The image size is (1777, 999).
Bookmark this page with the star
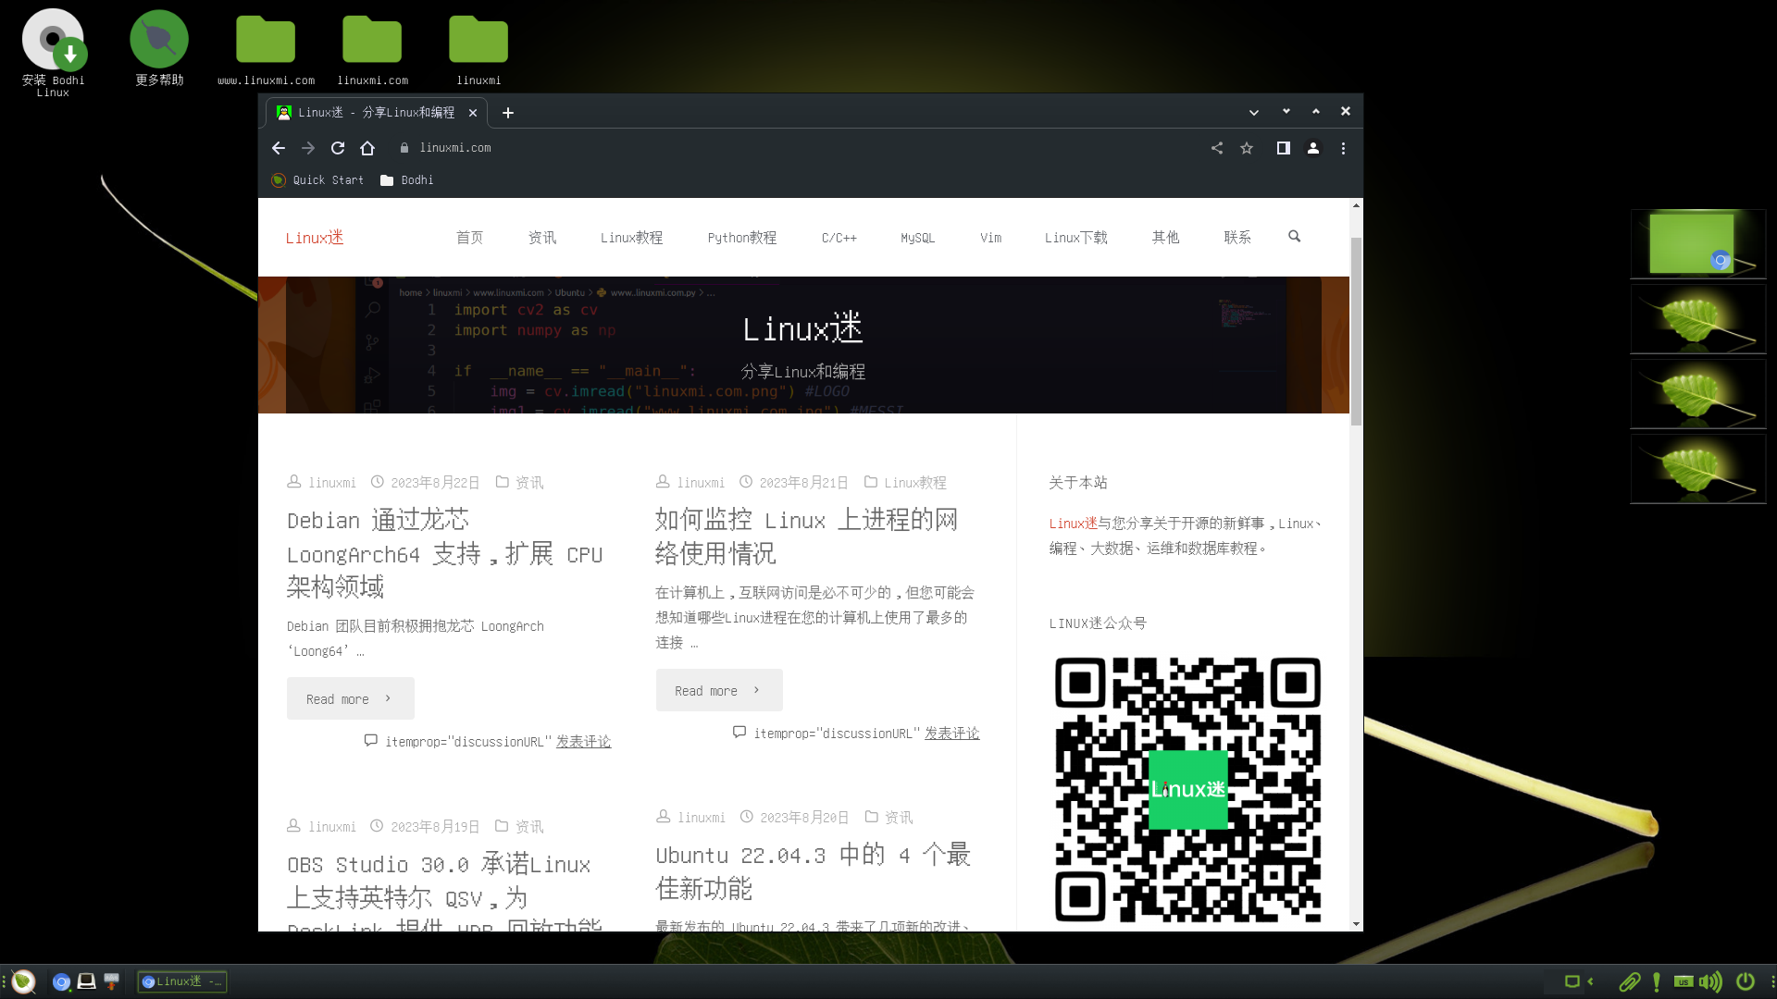pyautogui.click(x=1247, y=148)
